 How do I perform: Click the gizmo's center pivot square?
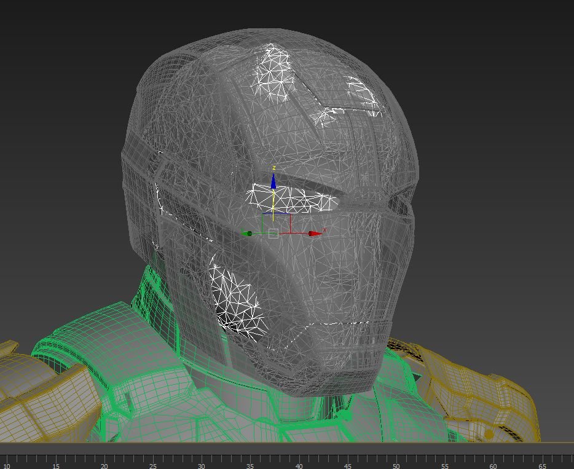pos(273,234)
